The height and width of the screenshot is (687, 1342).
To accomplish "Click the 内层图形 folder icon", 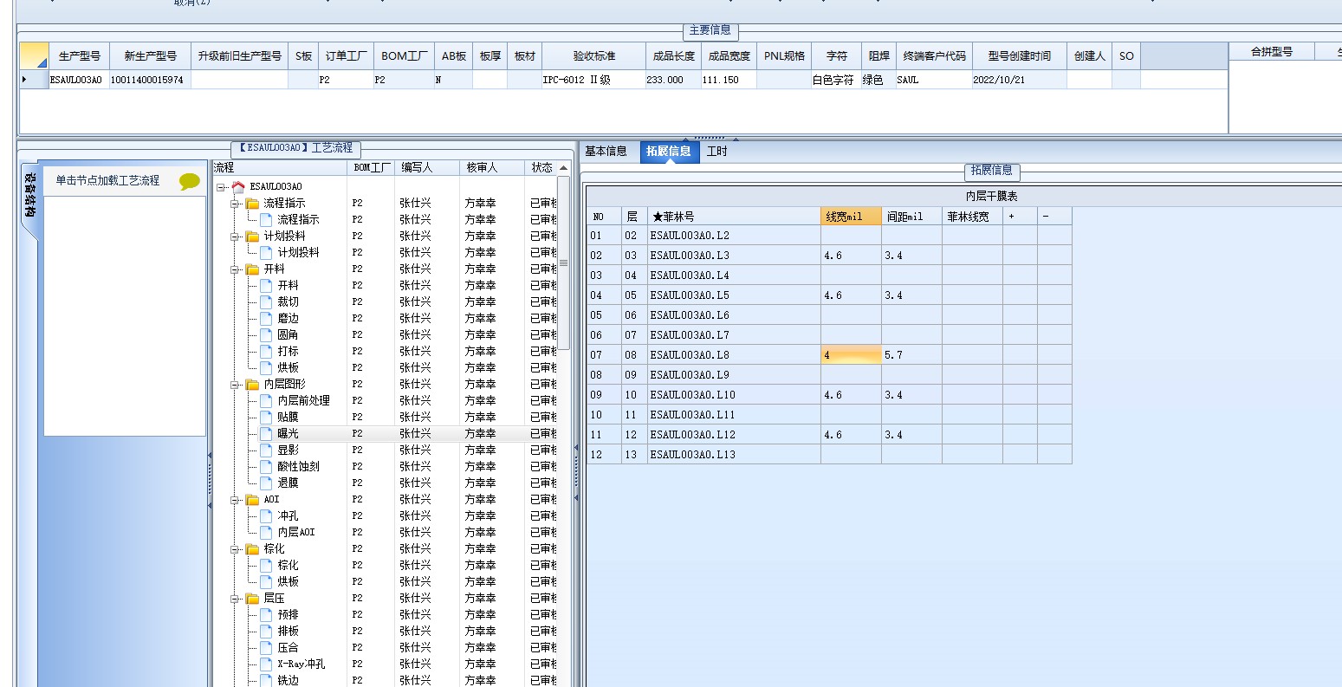I will (x=252, y=384).
